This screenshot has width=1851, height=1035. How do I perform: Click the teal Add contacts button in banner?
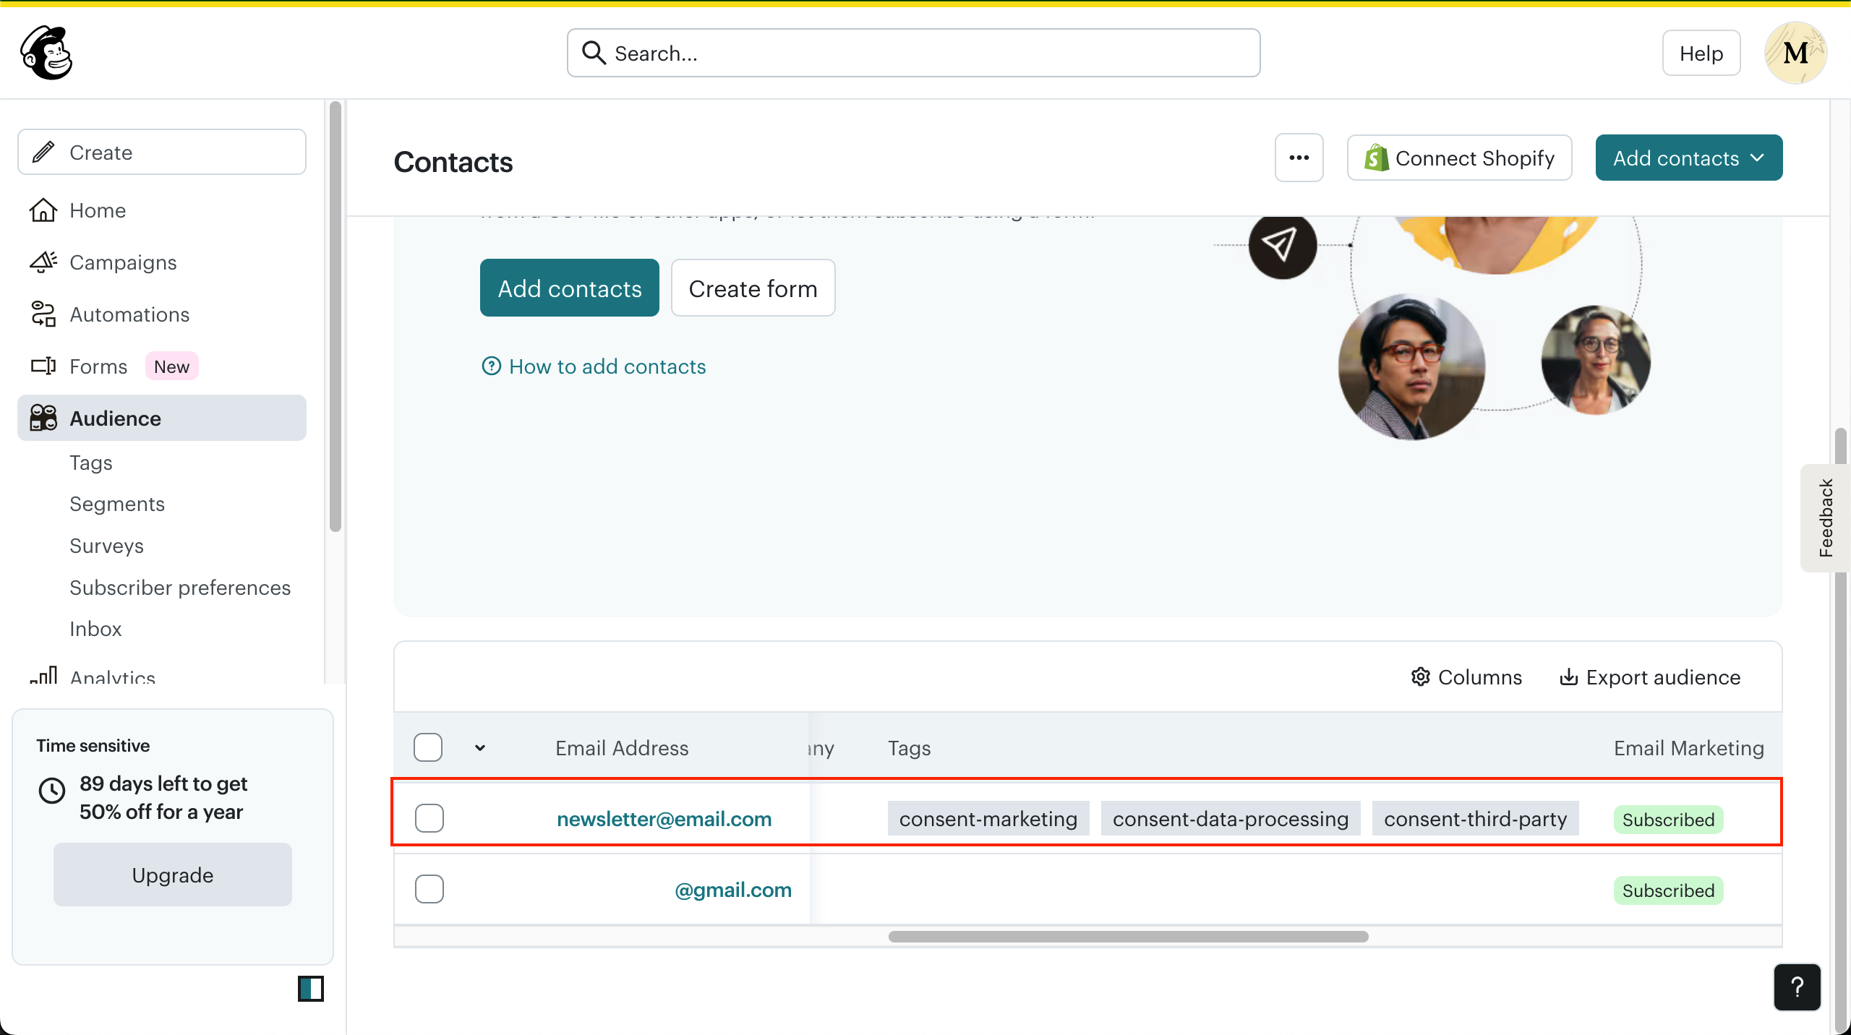570,288
